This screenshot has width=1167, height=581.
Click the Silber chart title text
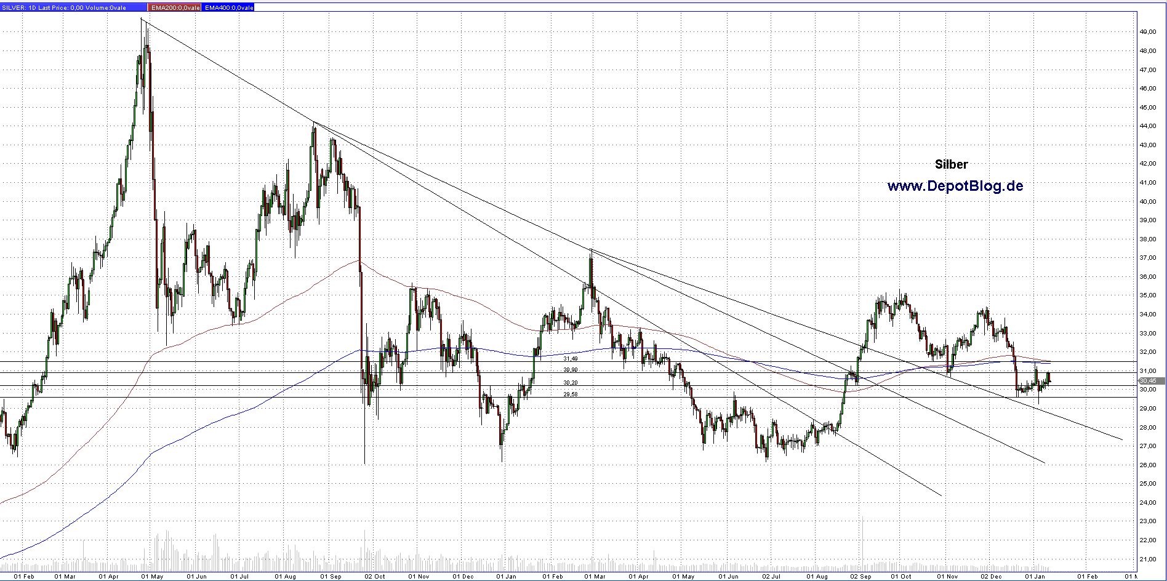point(951,164)
